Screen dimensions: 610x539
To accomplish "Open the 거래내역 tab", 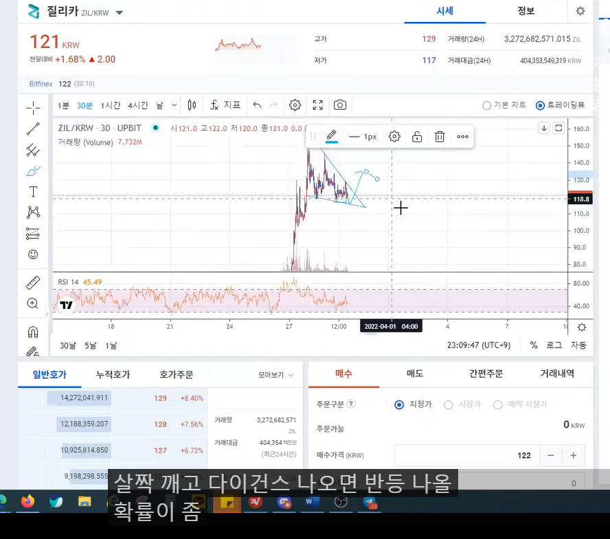I will 557,374.
